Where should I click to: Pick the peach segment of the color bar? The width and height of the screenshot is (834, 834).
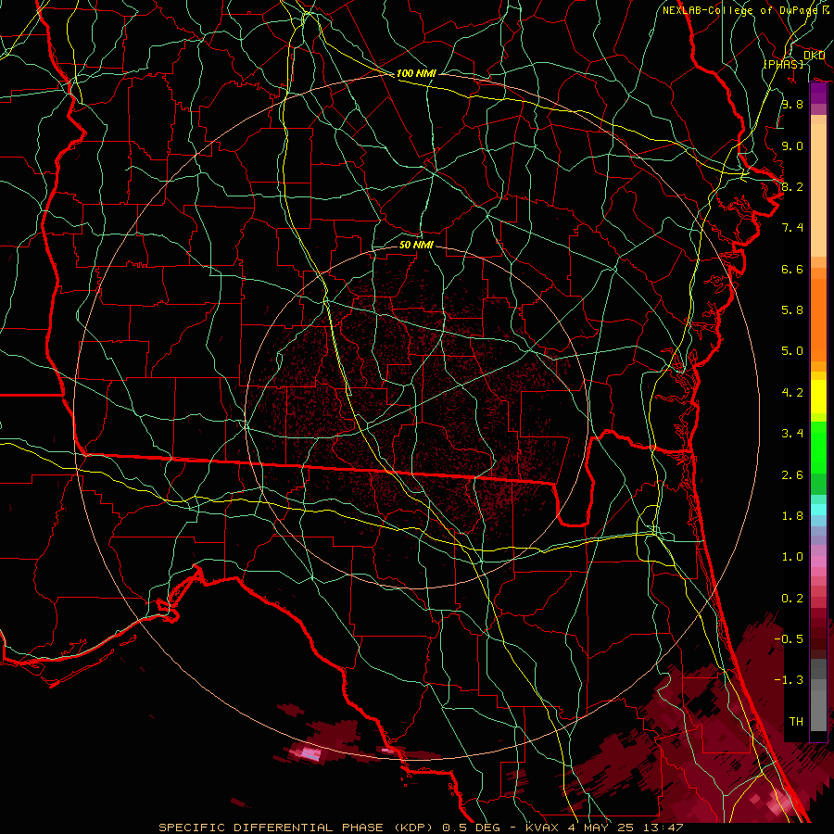(818, 190)
